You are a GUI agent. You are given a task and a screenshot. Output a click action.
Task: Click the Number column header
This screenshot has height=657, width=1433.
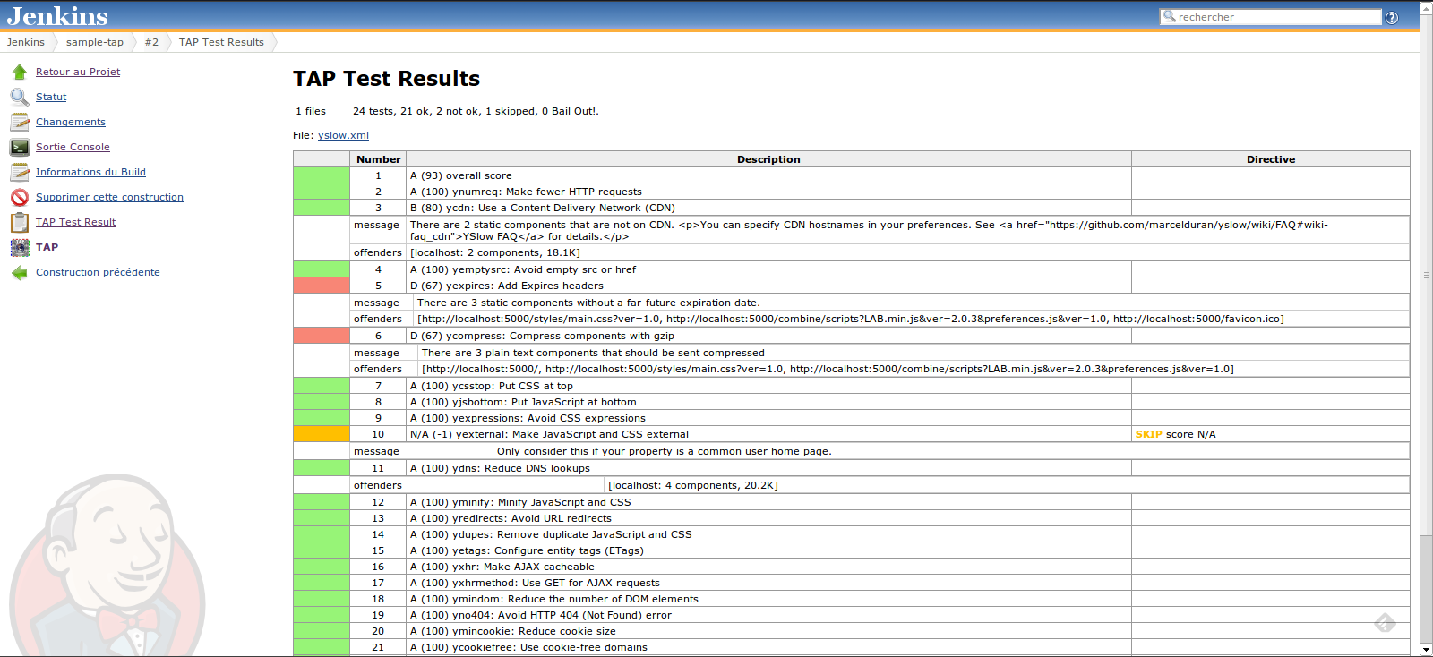[378, 159]
